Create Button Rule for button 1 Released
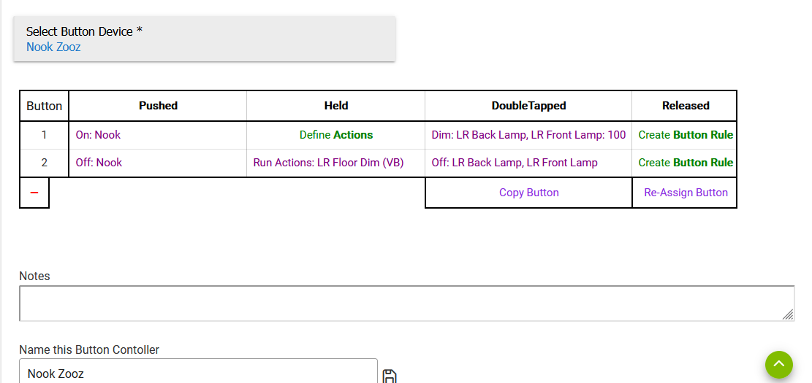 686,135
